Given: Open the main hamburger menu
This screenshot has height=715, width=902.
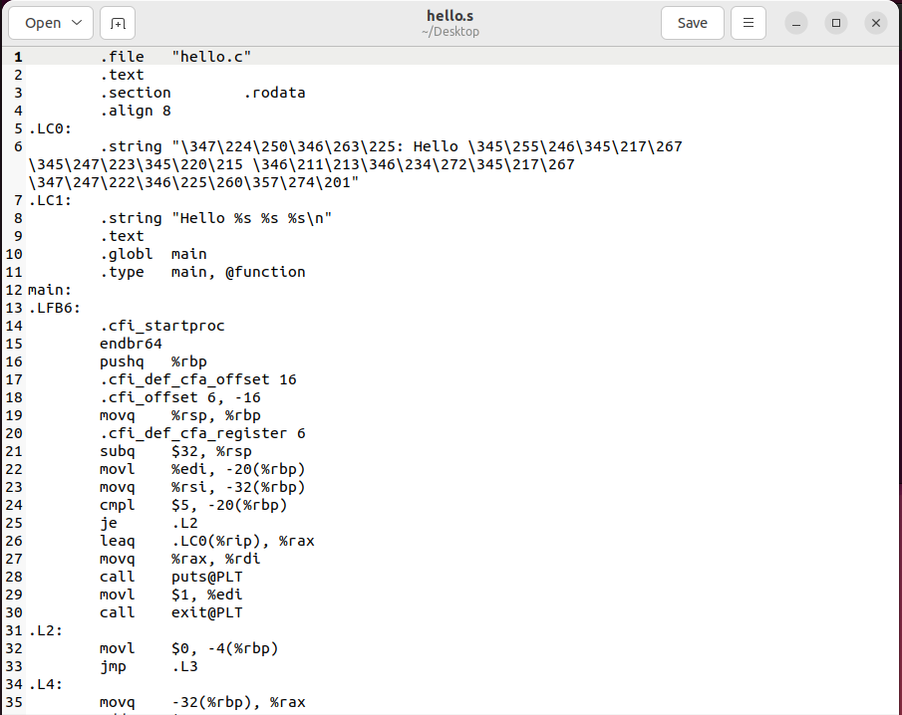Looking at the screenshot, I should 748,22.
